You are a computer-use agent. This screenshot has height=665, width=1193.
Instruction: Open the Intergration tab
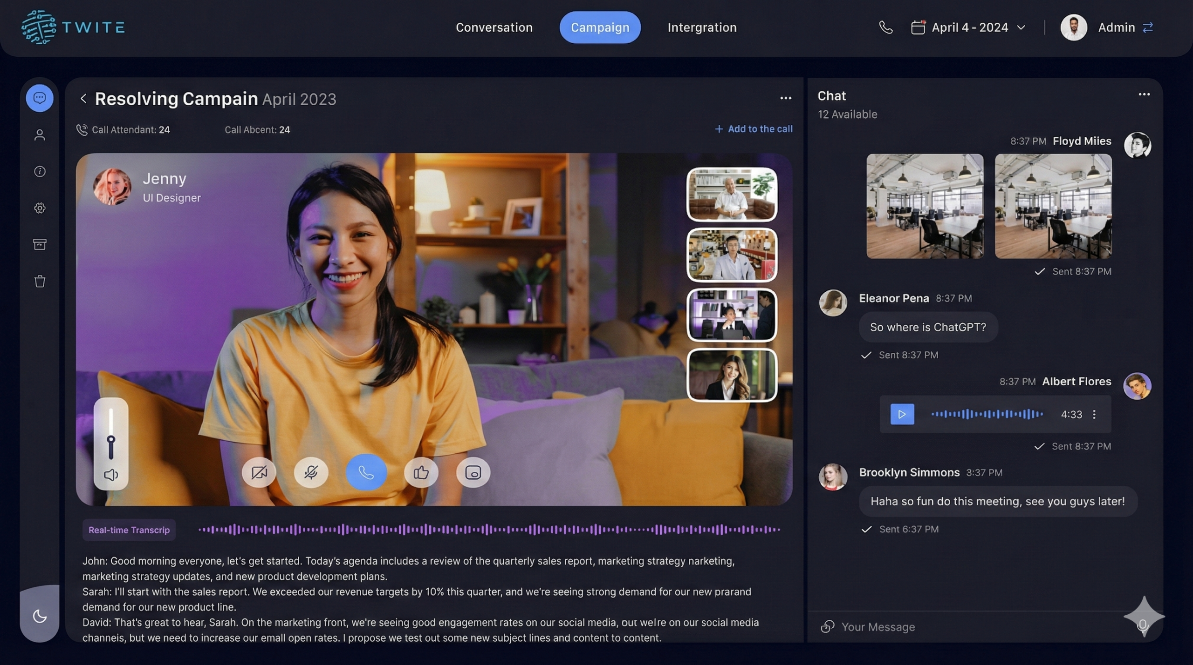[702, 27]
